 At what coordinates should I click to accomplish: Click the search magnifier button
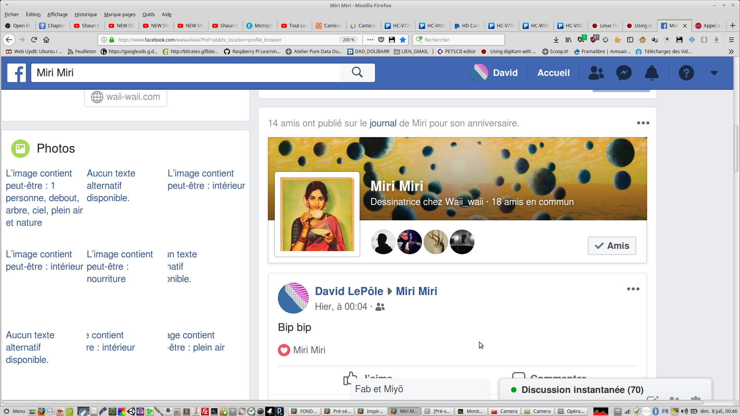357,72
